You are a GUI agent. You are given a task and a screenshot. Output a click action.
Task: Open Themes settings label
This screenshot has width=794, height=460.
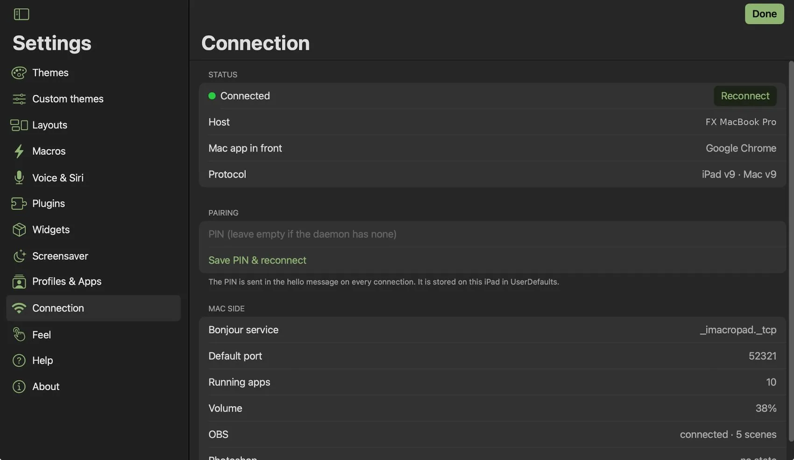click(50, 73)
